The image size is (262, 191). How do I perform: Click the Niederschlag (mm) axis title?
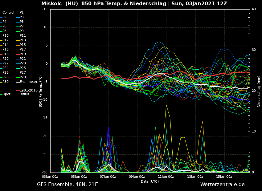point(259,91)
